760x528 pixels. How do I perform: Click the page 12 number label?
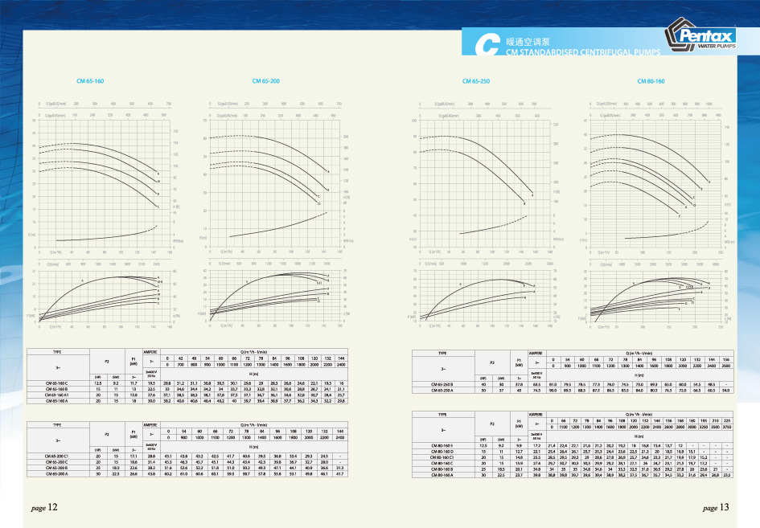click(x=45, y=507)
